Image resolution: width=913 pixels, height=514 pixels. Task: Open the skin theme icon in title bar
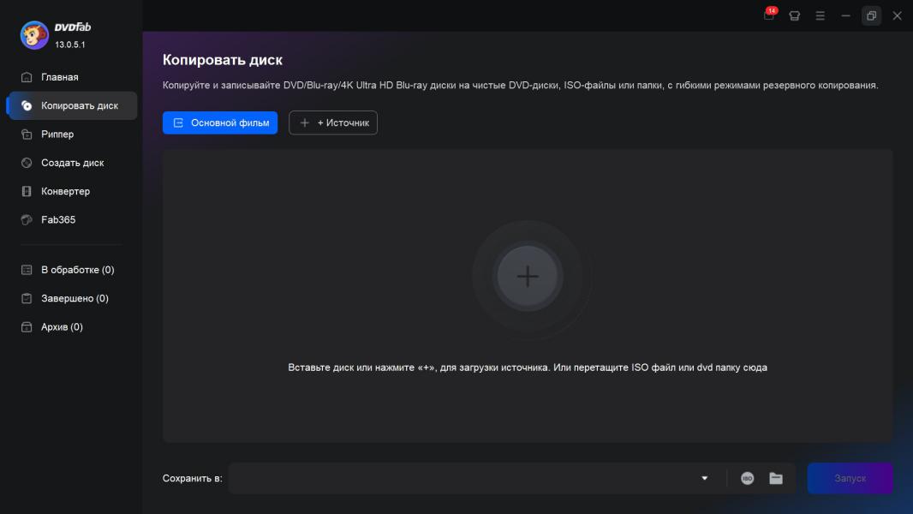click(794, 15)
